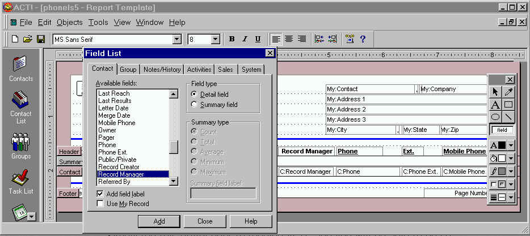Center align the text

pyautogui.click(x=289, y=39)
